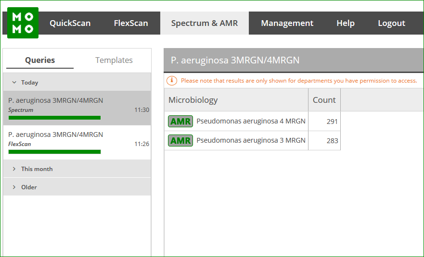Select the Spectrum & AMR tab
424x257 pixels.
pyautogui.click(x=205, y=23)
